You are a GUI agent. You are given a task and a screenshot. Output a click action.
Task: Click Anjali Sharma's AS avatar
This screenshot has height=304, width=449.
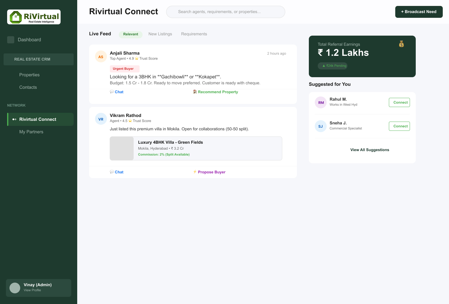(x=101, y=56)
